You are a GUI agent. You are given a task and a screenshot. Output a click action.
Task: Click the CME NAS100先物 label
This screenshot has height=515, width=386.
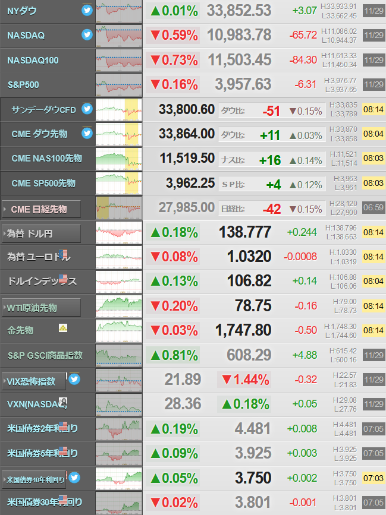pos(46,159)
